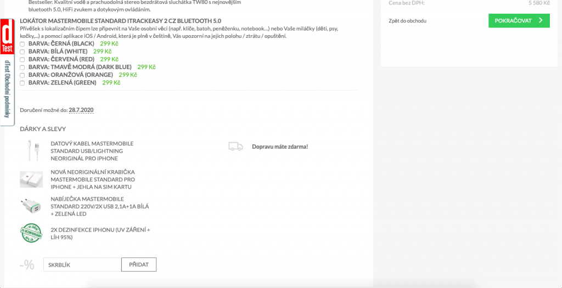Tick the Černá (Black) color checkbox

pos(22,44)
